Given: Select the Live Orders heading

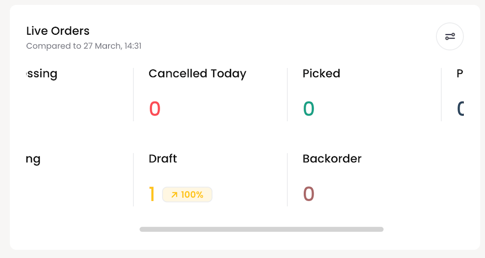Looking at the screenshot, I should (58, 31).
